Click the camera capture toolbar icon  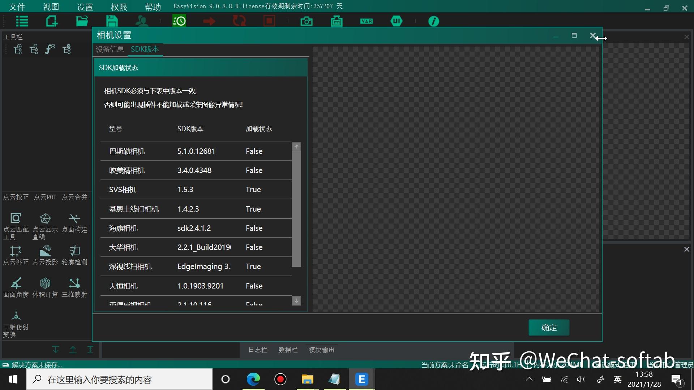click(306, 21)
